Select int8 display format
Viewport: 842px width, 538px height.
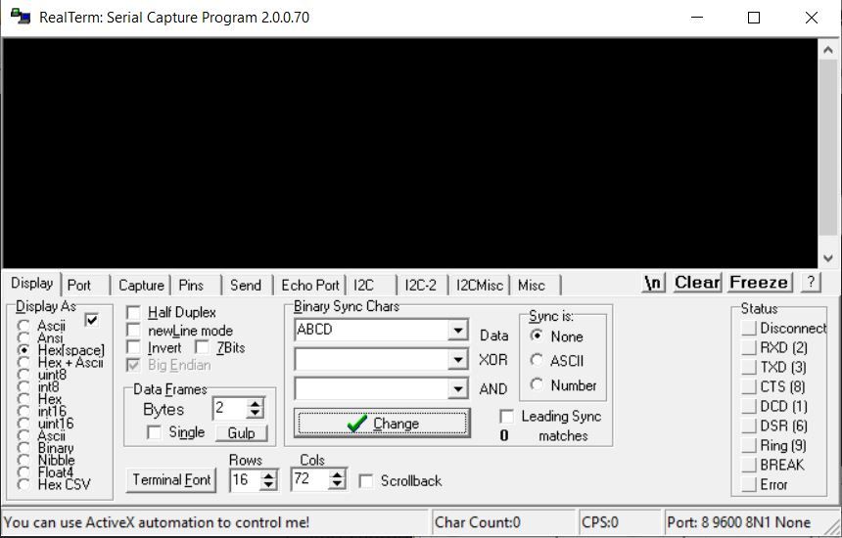point(23,386)
